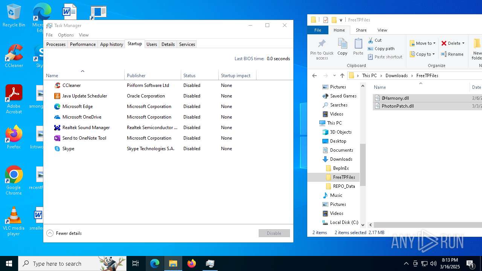Open Windows Start menu
This screenshot has height=271, width=482.
pyautogui.click(x=9, y=263)
